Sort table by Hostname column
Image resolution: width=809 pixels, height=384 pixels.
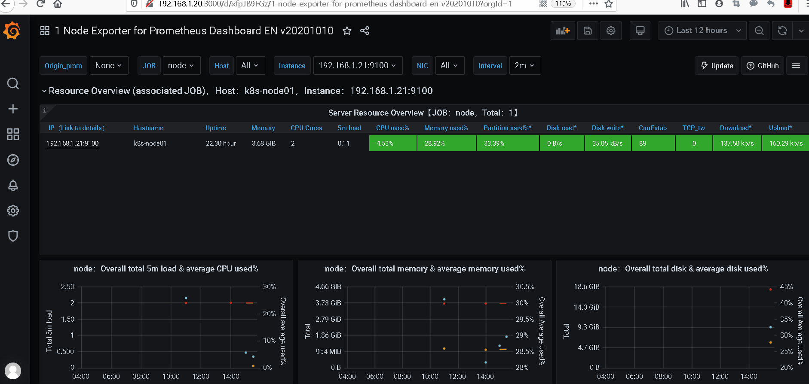pyautogui.click(x=148, y=128)
